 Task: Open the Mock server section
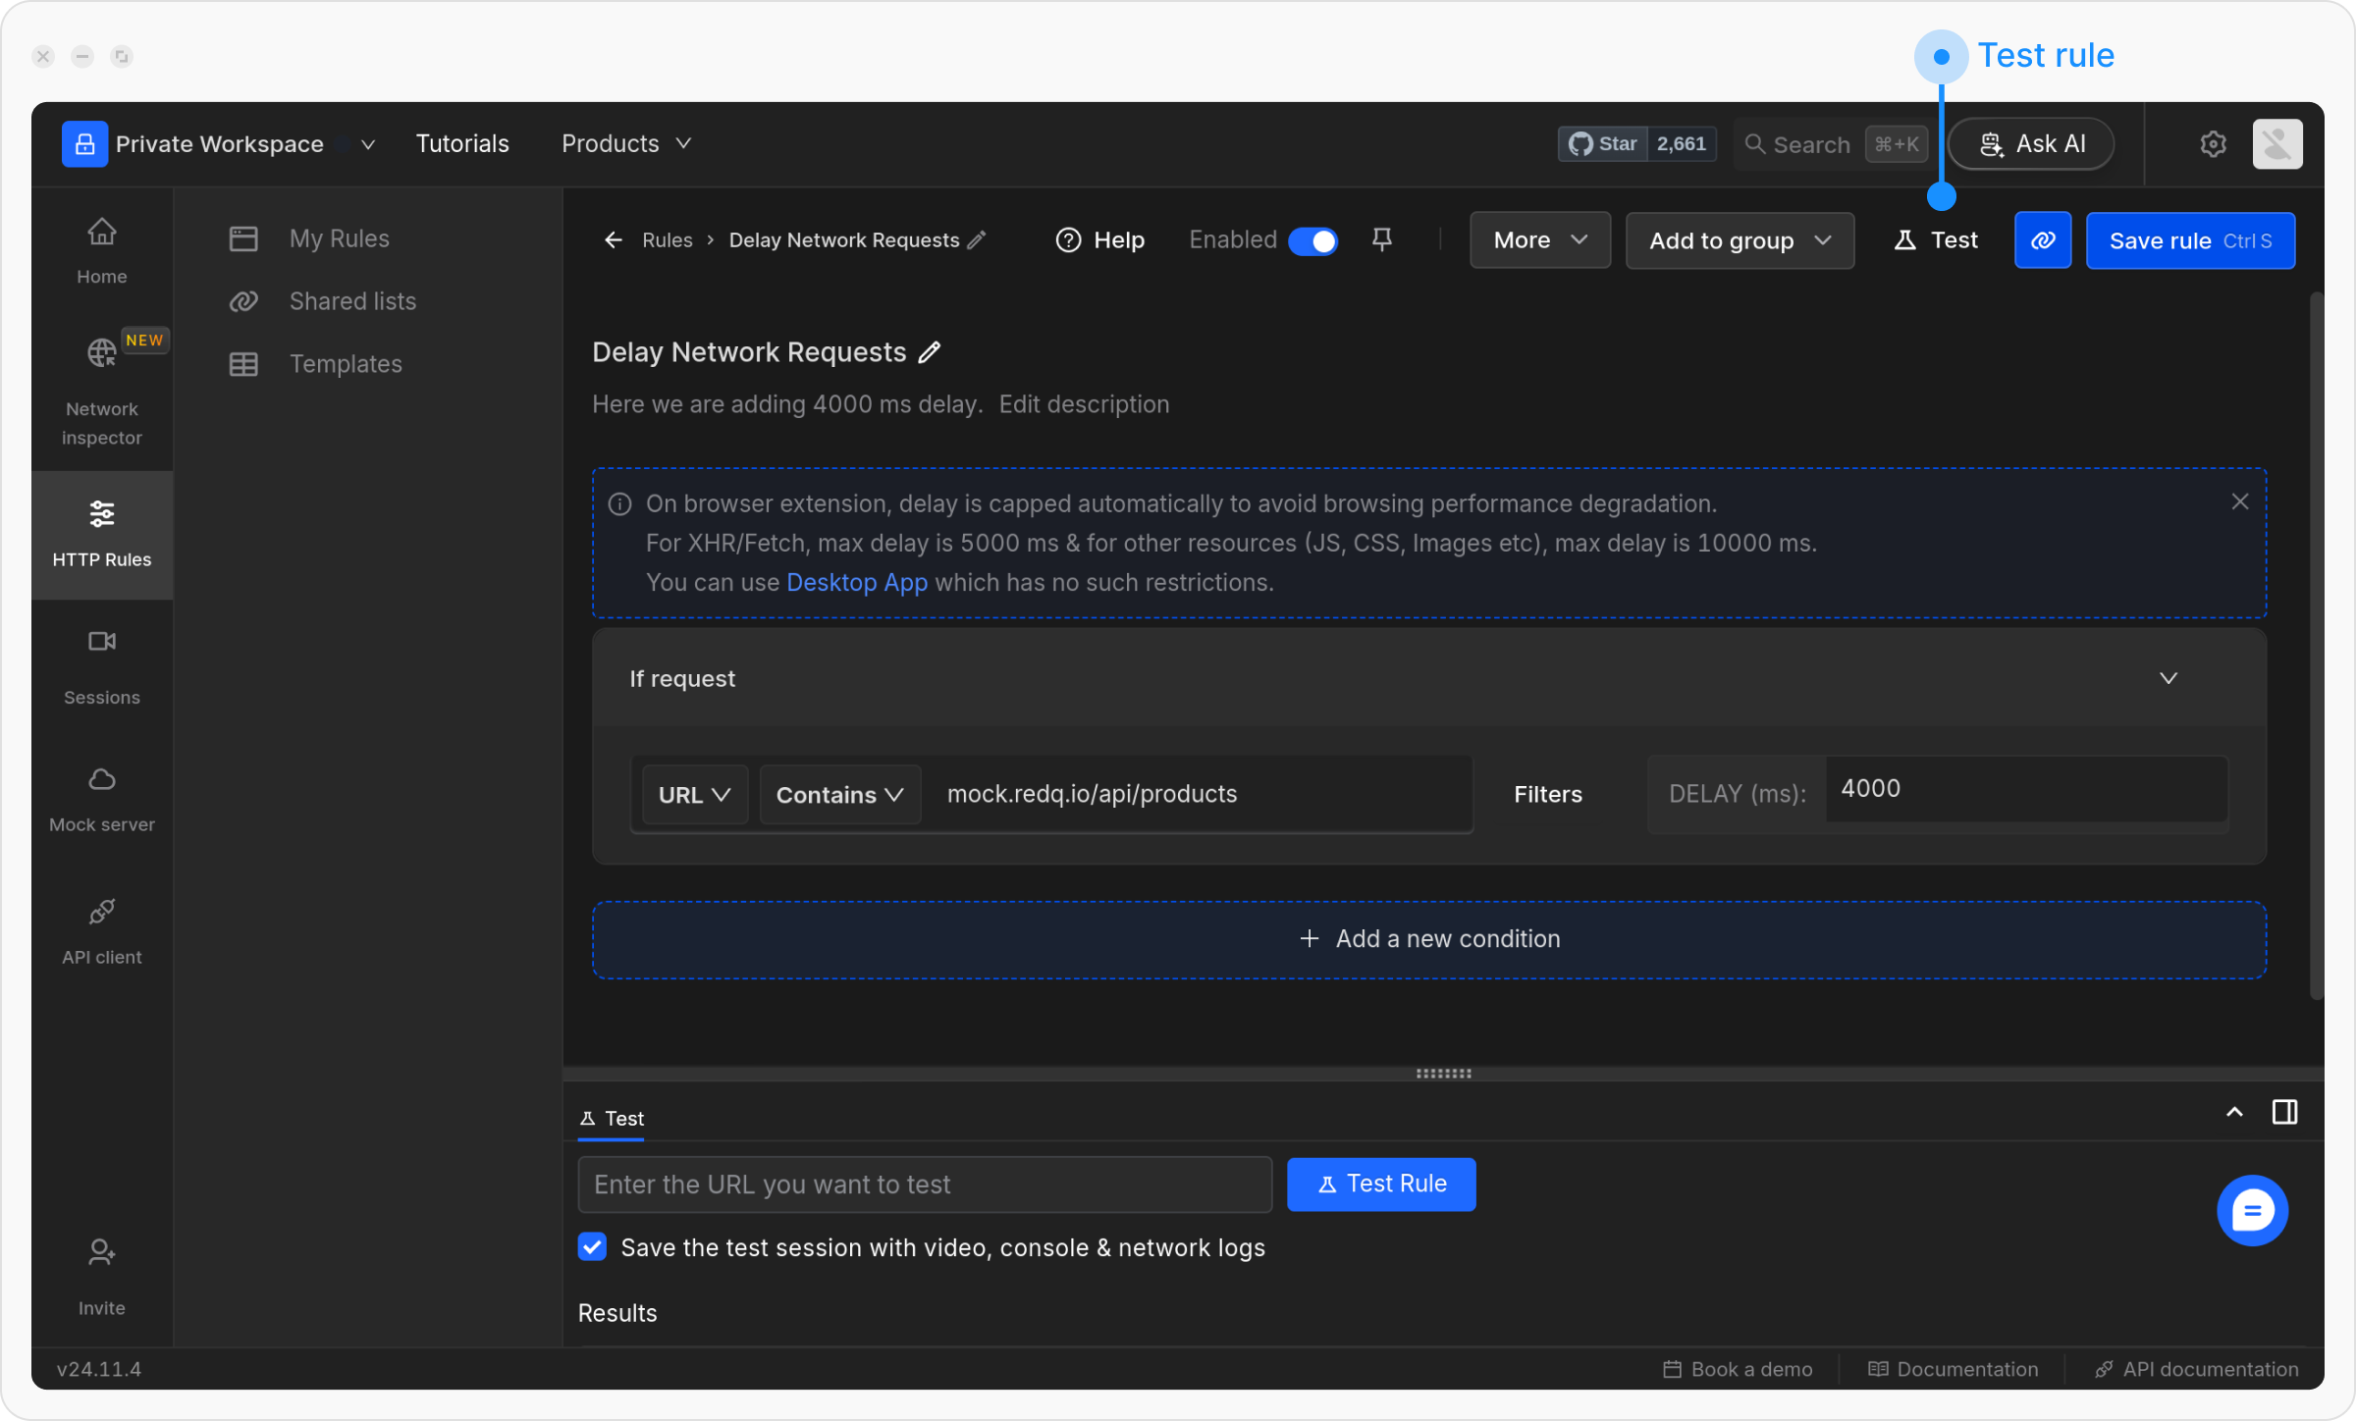[102, 799]
